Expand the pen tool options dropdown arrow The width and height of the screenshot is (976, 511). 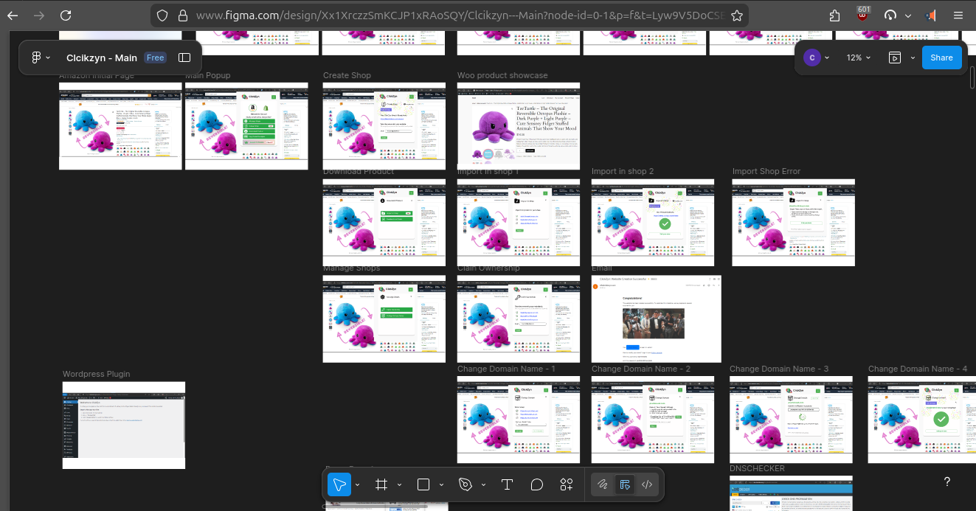click(483, 484)
